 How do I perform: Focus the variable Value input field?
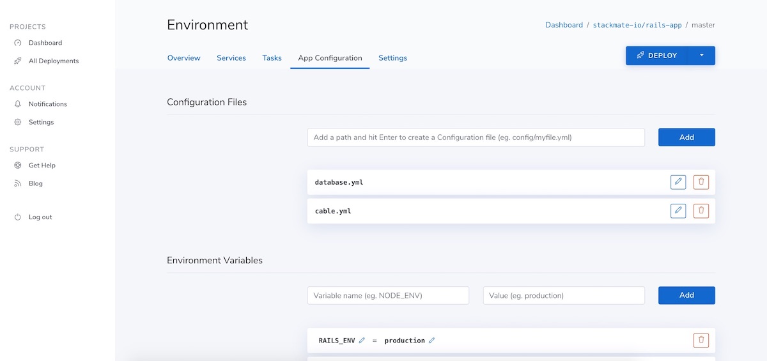click(564, 295)
